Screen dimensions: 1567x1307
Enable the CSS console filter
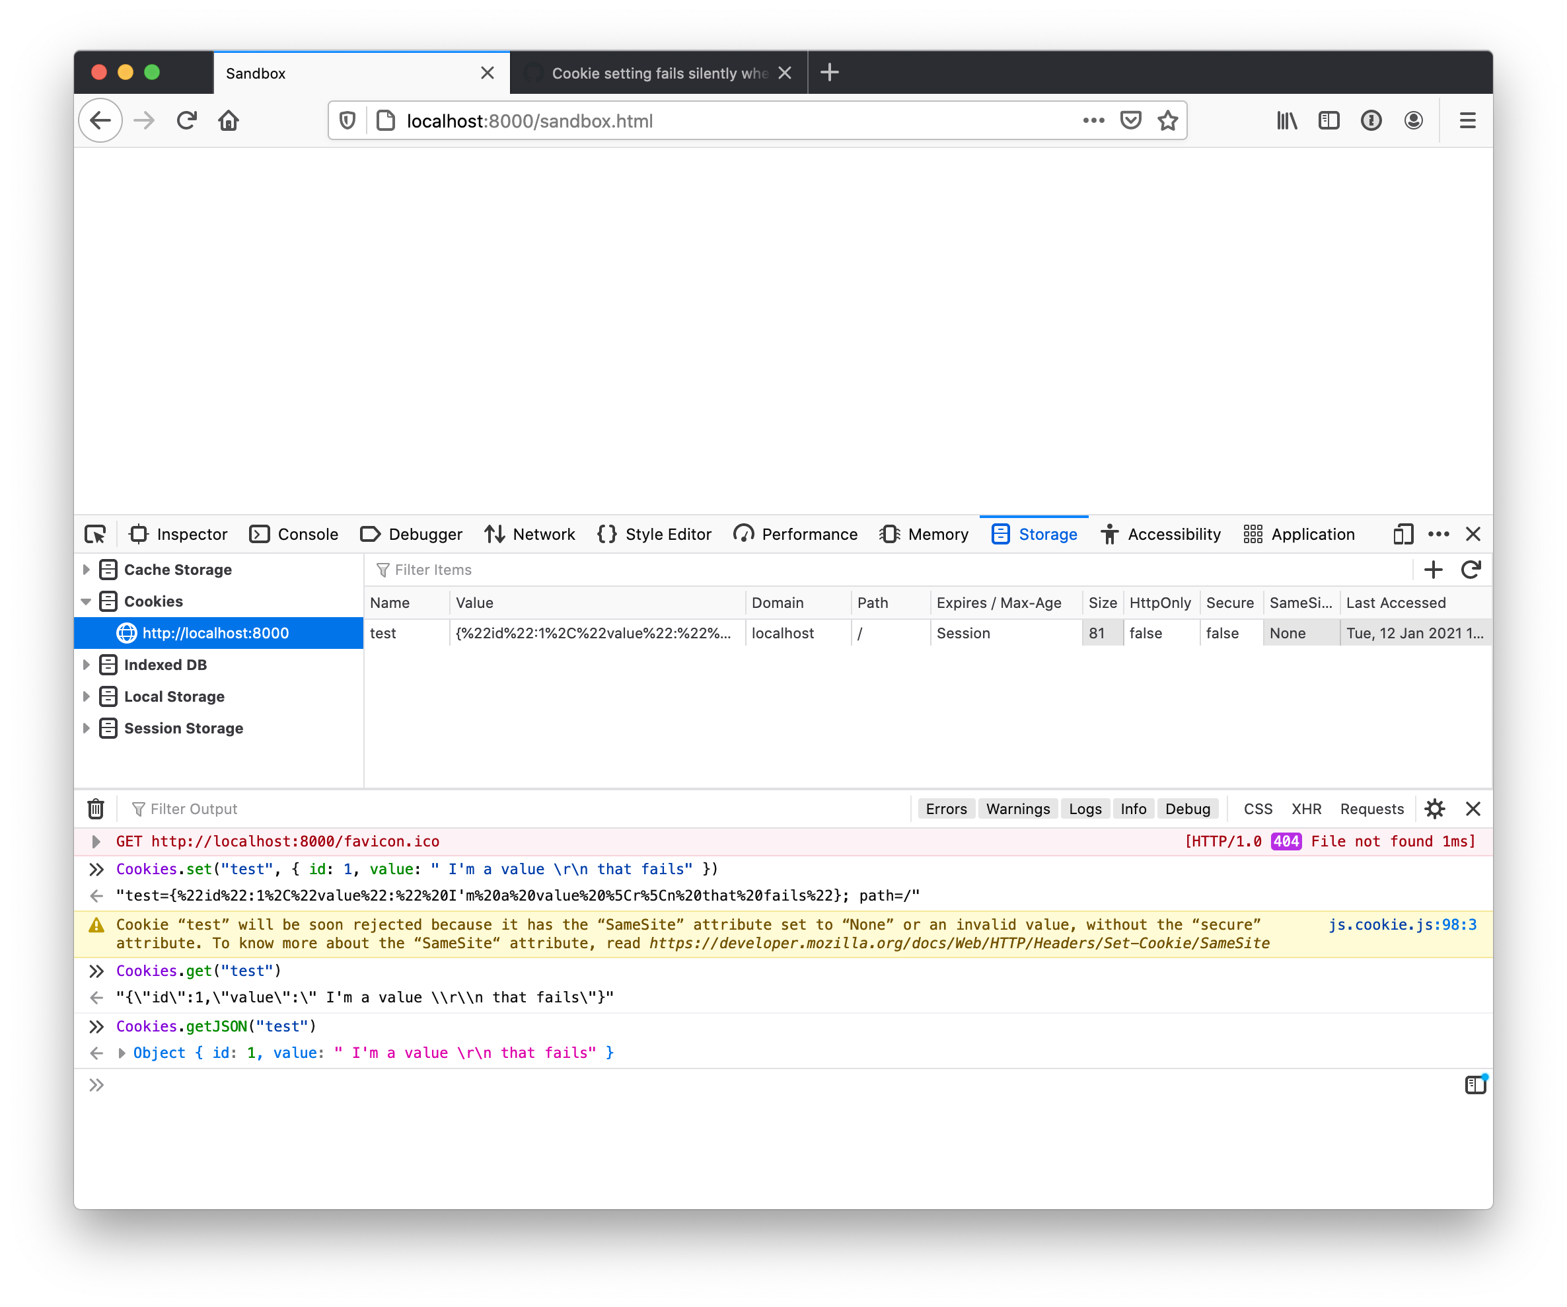tap(1258, 809)
